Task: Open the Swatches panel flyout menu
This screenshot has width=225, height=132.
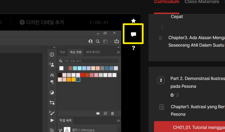Action: pyautogui.click(x=118, y=52)
